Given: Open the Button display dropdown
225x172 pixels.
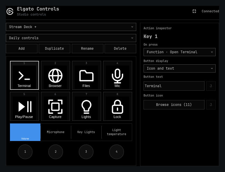Looking at the screenshot, I should coord(180,68).
